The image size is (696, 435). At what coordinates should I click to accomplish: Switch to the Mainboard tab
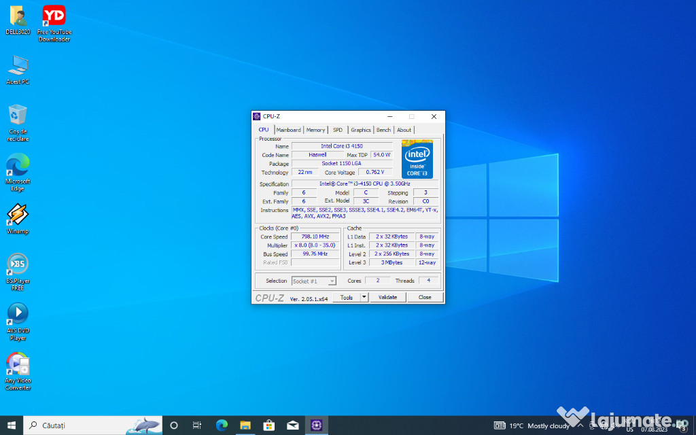click(x=288, y=130)
